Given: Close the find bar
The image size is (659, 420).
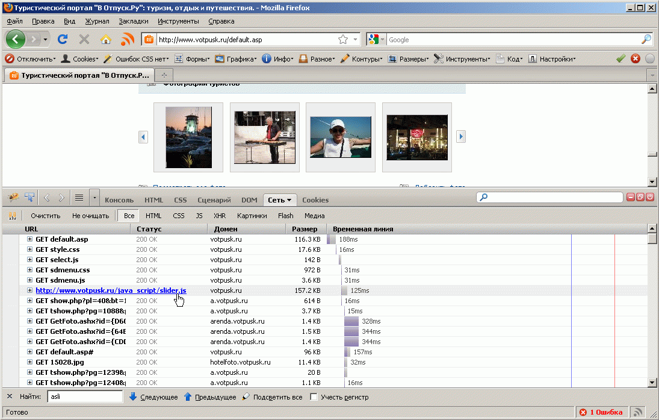Looking at the screenshot, I should click(x=10, y=396).
